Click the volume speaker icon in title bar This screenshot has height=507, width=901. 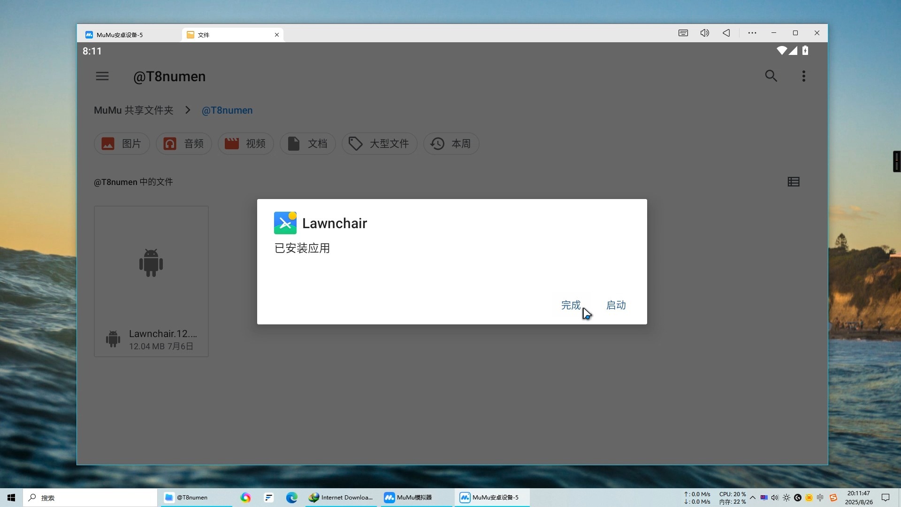pyautogui.click(x=705, y=33)
